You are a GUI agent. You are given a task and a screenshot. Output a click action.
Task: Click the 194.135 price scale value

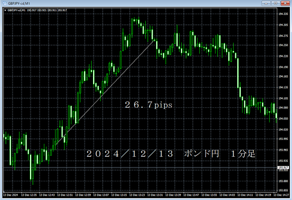[283, 87]
